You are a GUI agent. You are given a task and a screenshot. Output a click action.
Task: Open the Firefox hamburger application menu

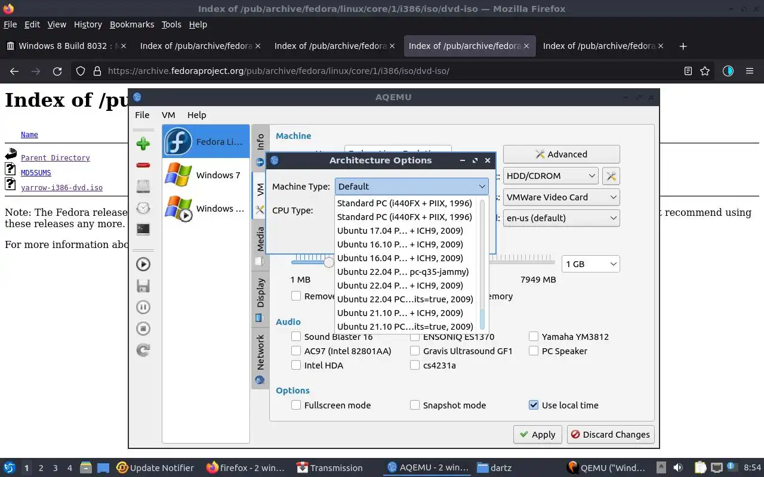[750, 71]
